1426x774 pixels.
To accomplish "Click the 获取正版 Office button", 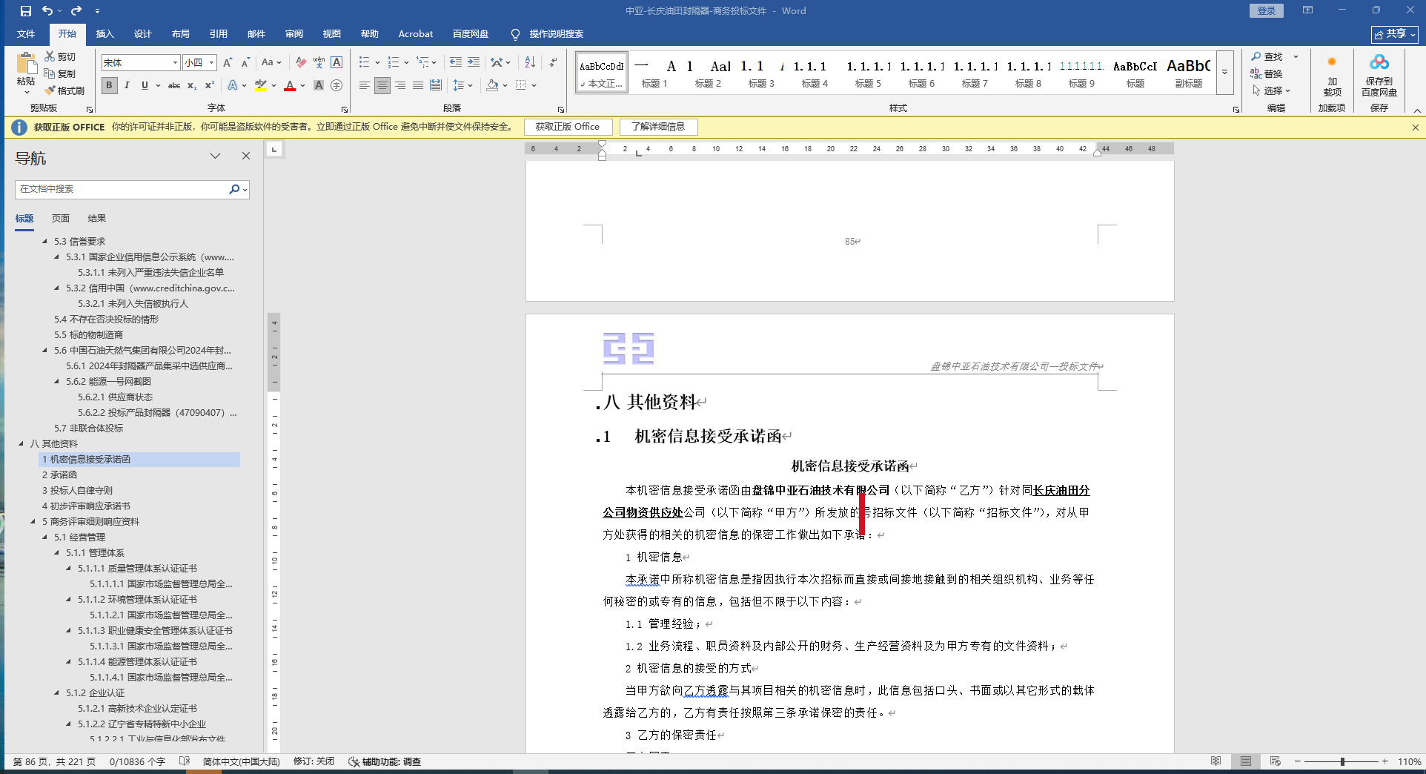I will tap(568, 127).
